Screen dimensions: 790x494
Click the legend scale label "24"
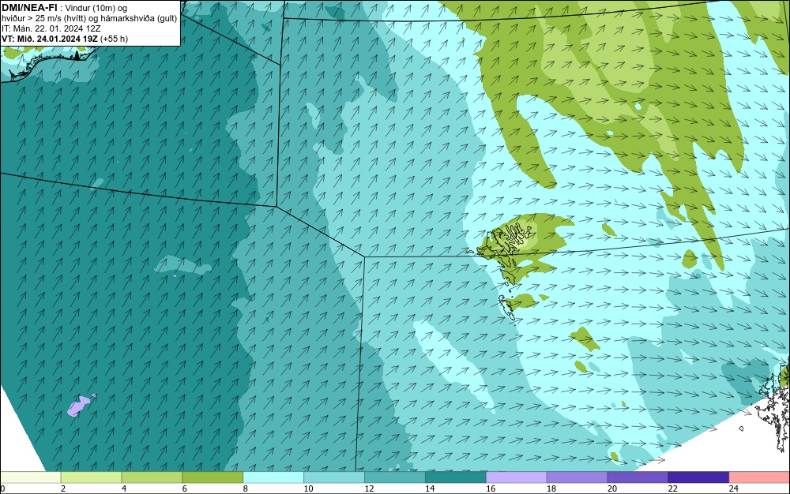click(734, 488)
